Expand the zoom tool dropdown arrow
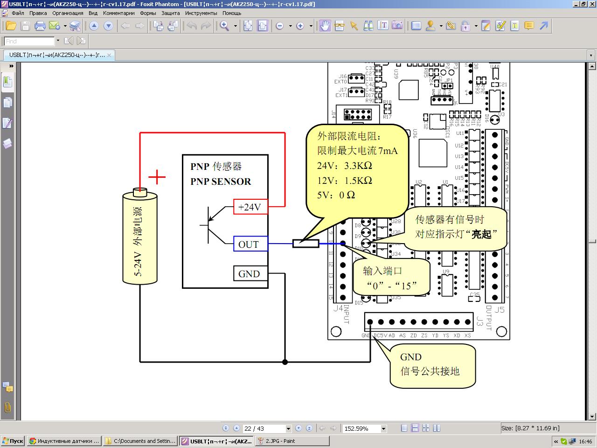Image resolution: width=597 pixels, height=448 pixels. 236,26
